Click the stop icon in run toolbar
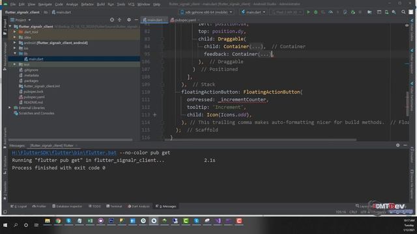This screenshot has height=234, width=417. pyautogui.click(x=360, y=12)
